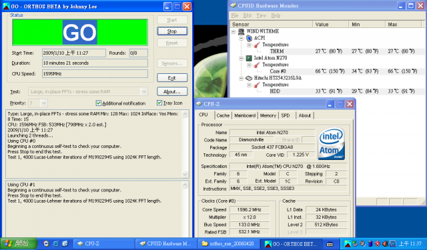Launch Windows Media Player from quick launch
Image resolution: width=427 pixels, height=250 pixels.
point(46,244)
